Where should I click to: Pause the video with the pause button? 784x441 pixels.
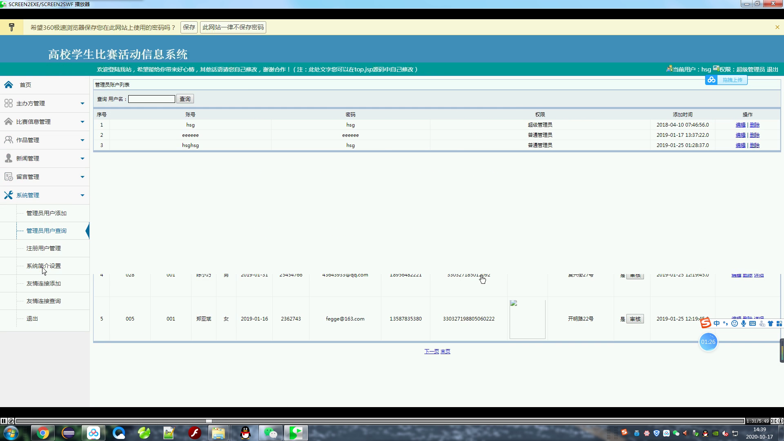point(3,421)
